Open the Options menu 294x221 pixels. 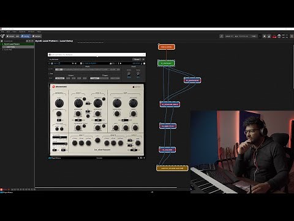pos(22,32)
